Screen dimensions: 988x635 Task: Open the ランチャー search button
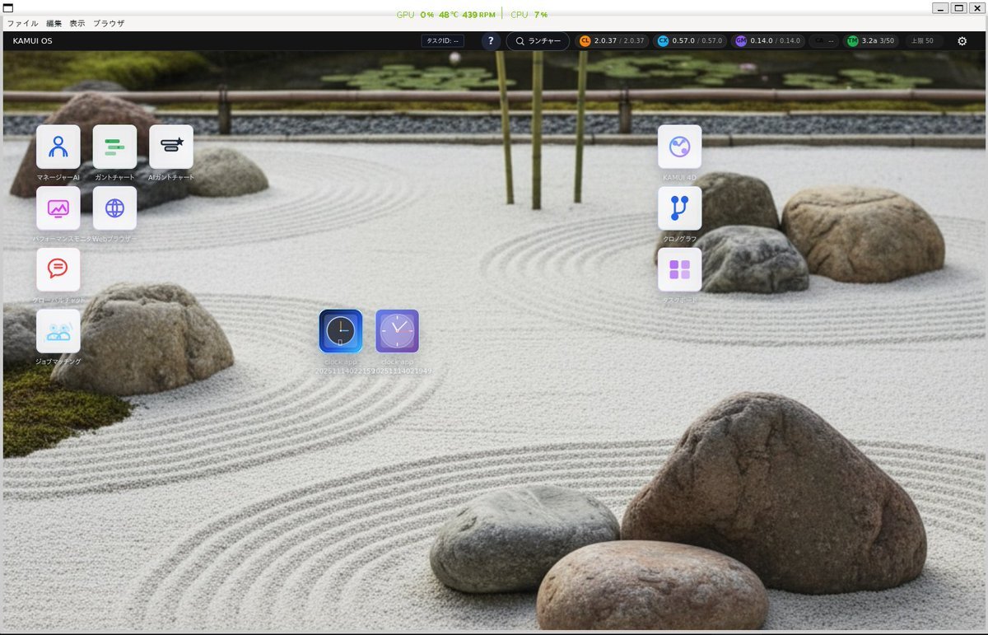point(537,41)
